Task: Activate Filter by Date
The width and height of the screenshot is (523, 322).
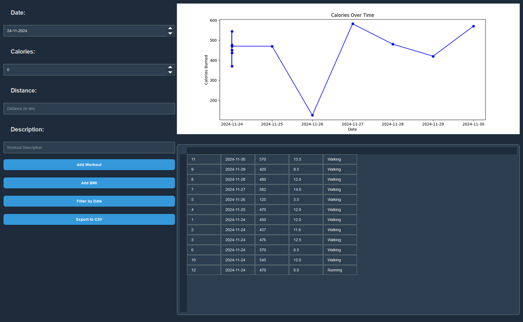Action: coord(89,201)
